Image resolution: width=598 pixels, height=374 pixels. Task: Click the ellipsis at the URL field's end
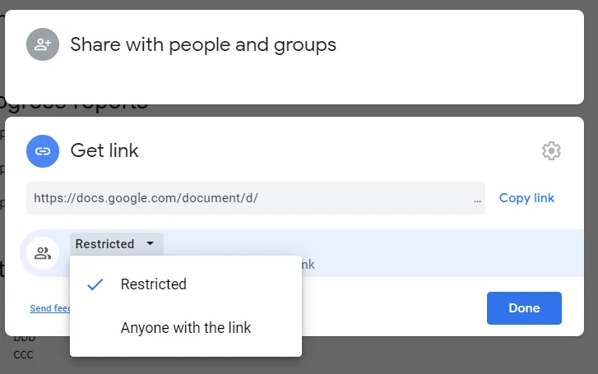tap(477, 198)
